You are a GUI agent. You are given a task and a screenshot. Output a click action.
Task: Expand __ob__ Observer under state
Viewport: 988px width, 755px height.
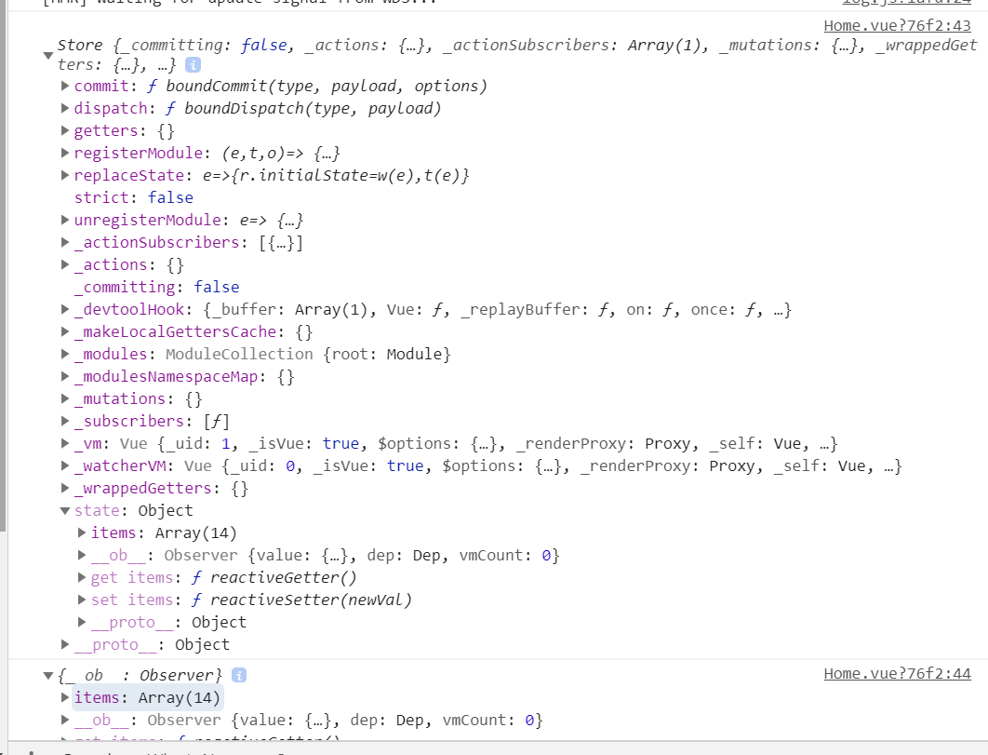coord(82,555)
